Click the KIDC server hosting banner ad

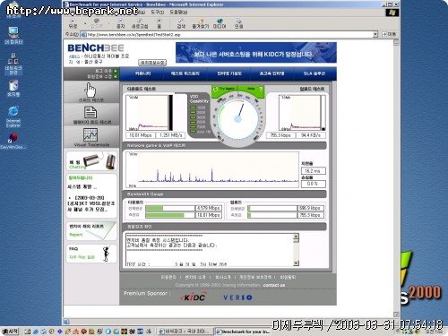[x=256, y=53]
